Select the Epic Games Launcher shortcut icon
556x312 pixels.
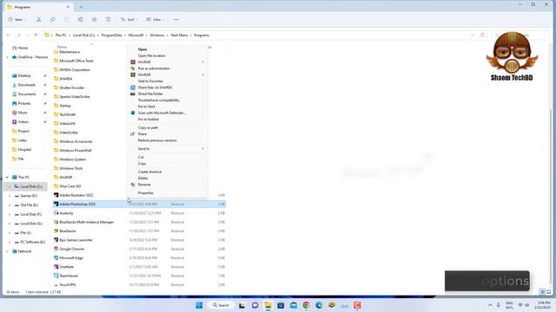pyautogui.click(x=56, y=240)
